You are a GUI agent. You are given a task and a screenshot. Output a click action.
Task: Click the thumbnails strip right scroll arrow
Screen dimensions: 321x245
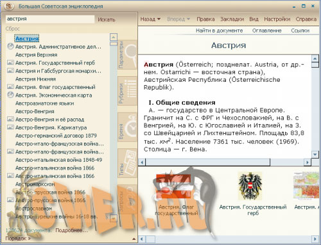pyautogui.click(x=315, y=239)
